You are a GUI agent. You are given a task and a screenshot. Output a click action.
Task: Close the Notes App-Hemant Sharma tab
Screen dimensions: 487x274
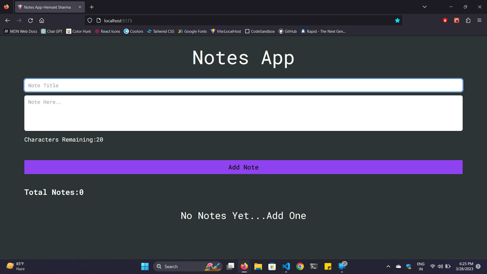80,7
